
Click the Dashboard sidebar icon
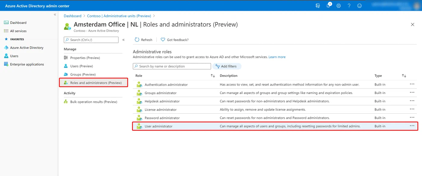point(6,23)
